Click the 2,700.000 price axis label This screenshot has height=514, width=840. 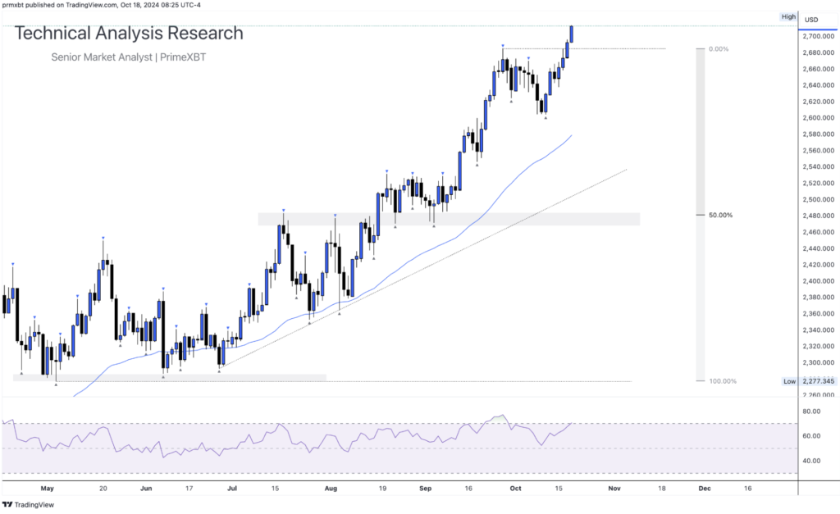pos(818,36)
